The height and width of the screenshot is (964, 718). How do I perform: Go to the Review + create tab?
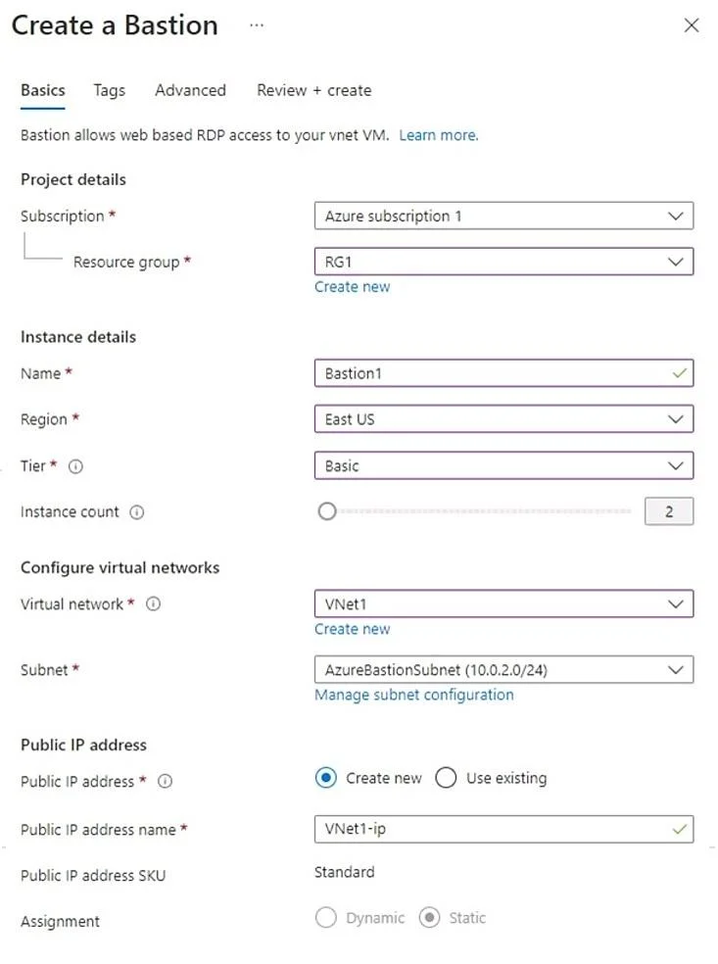click(x=314, y=90)
